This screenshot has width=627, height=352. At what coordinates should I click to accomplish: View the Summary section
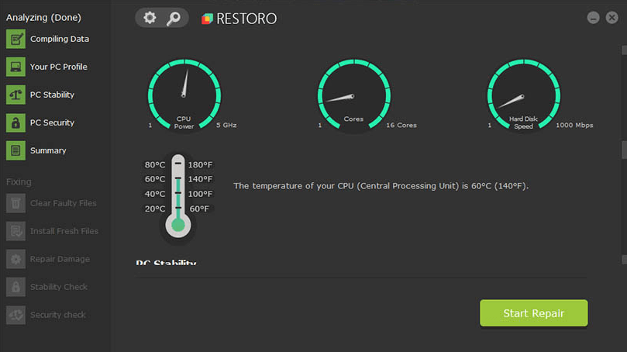pyautogui.click(x=48, y=150)
